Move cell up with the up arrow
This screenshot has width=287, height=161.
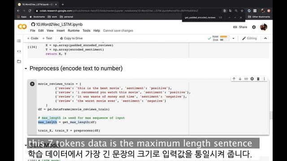point(234,79)
